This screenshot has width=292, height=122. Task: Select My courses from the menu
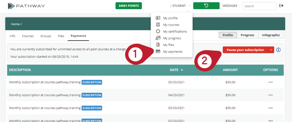point(171,25)
